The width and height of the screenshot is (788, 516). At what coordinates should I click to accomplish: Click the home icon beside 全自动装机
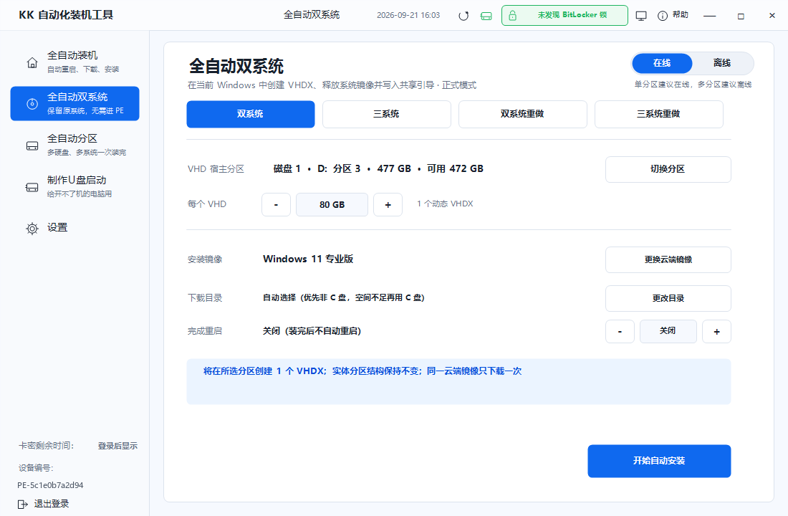[32, 62]
